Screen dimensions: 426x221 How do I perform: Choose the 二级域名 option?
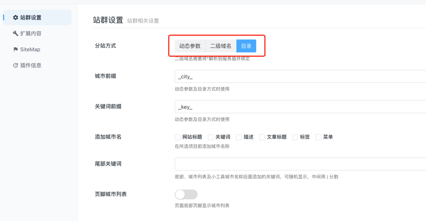220,46
